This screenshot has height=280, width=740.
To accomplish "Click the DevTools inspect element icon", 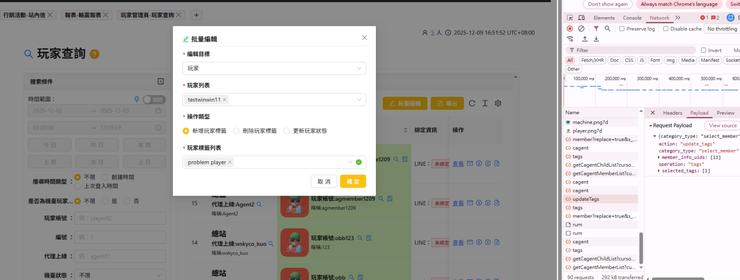I will (570, 18).
